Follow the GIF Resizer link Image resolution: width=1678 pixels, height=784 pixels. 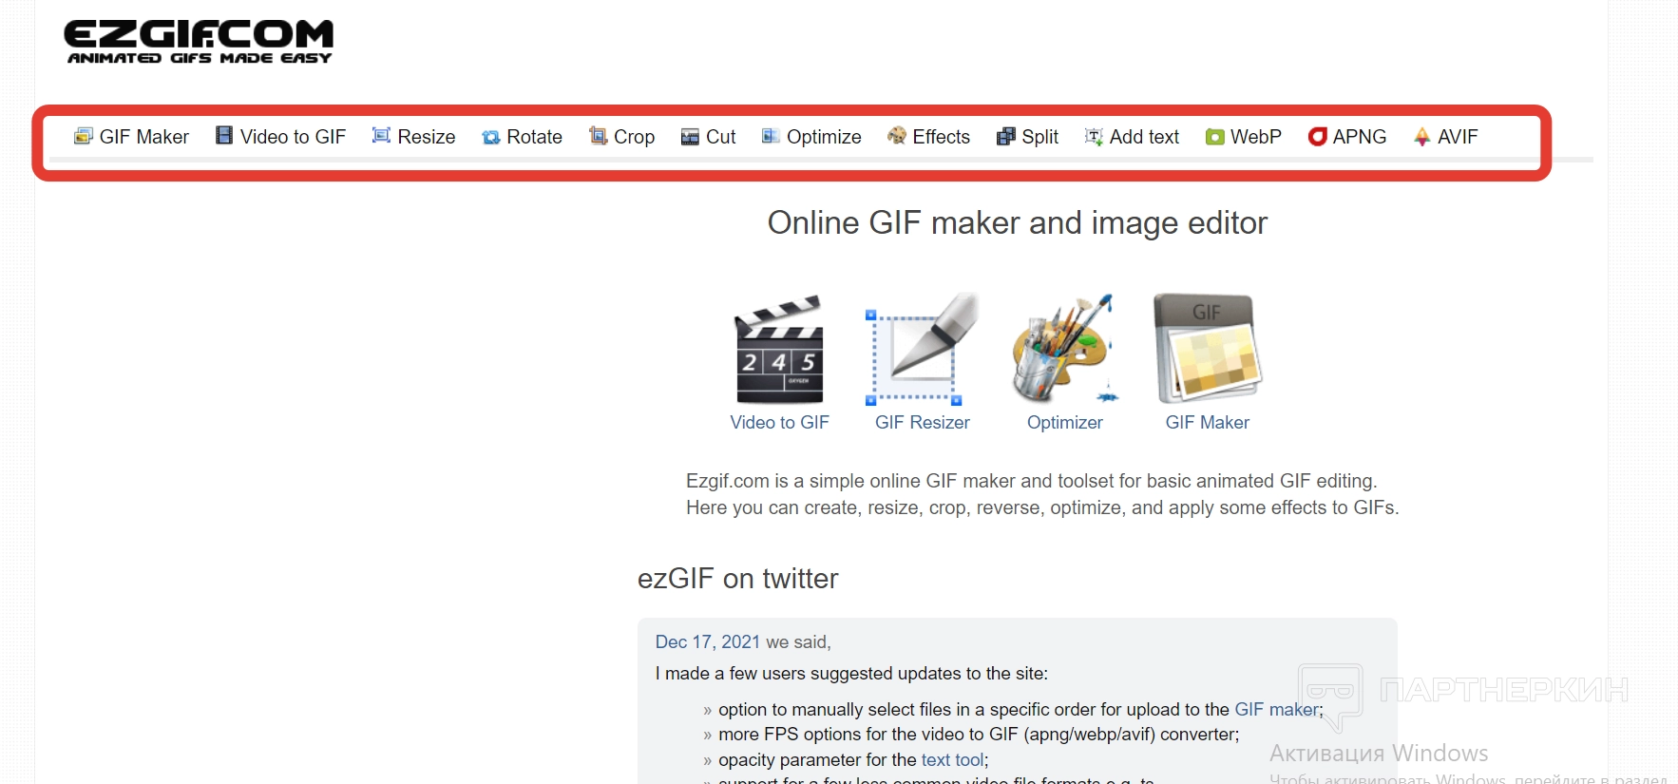pyautogui.click(x=922, y=422)
